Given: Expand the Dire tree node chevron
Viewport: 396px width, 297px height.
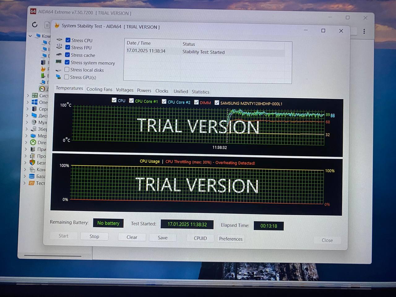Looking at the screenshot, I should (x=26, y=142).
